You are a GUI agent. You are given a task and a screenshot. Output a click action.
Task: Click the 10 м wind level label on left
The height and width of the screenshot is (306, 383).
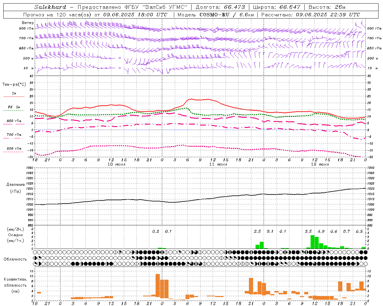(29, 68)
